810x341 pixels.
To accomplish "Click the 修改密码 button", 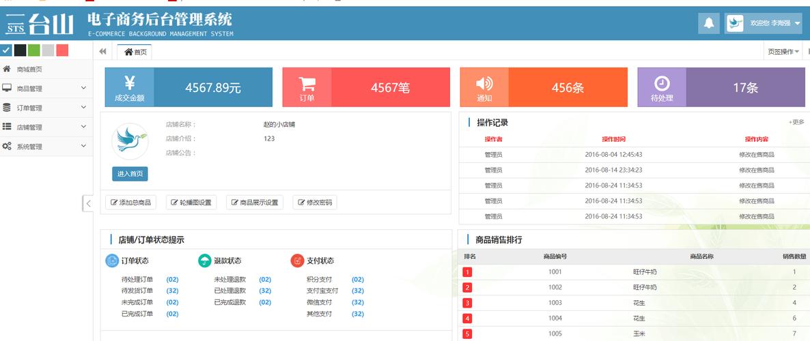I will tap(315, 203).
